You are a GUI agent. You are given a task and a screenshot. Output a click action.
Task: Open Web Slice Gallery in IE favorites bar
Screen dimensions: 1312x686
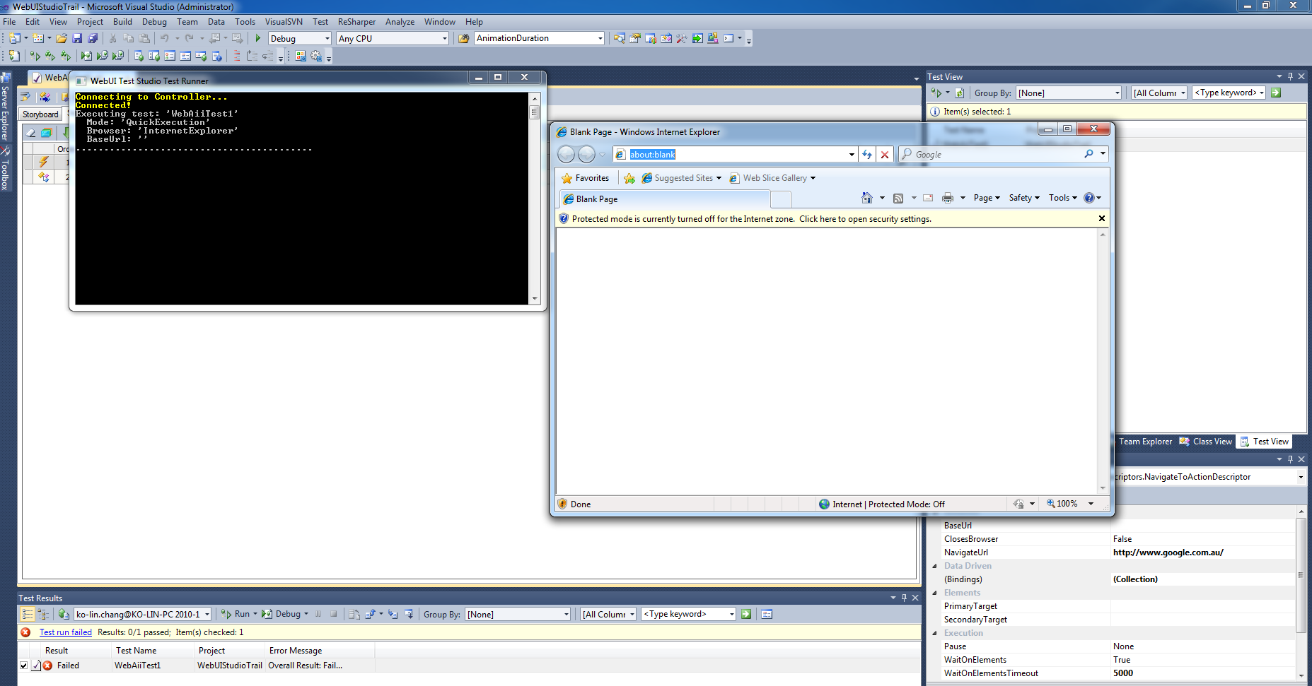772,178
